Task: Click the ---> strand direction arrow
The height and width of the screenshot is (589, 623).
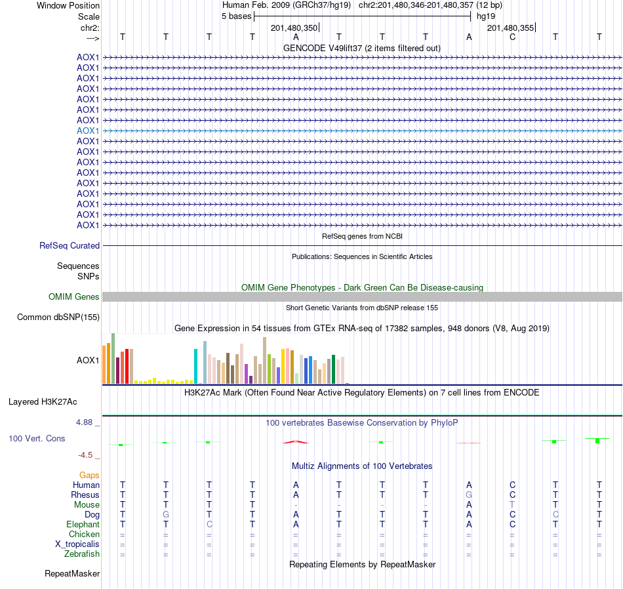Action: tap(92, 38)
